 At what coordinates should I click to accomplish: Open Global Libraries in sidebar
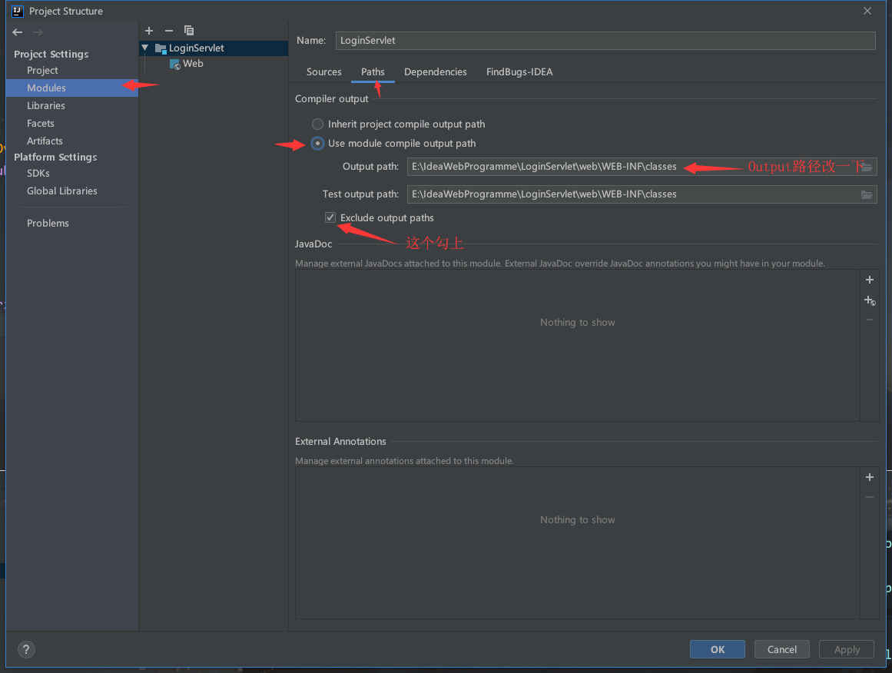[x=62, y=191]
